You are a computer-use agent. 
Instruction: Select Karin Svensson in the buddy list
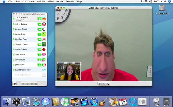[x=29, y=70]
